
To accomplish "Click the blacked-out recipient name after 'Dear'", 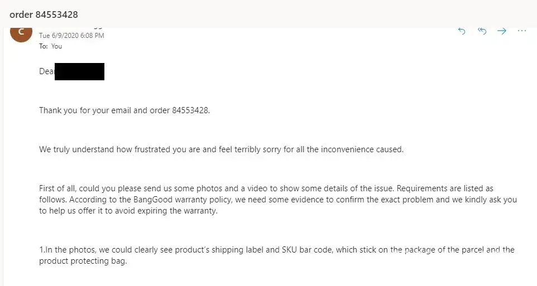I will pyautogui.click(x=79, y=72).
